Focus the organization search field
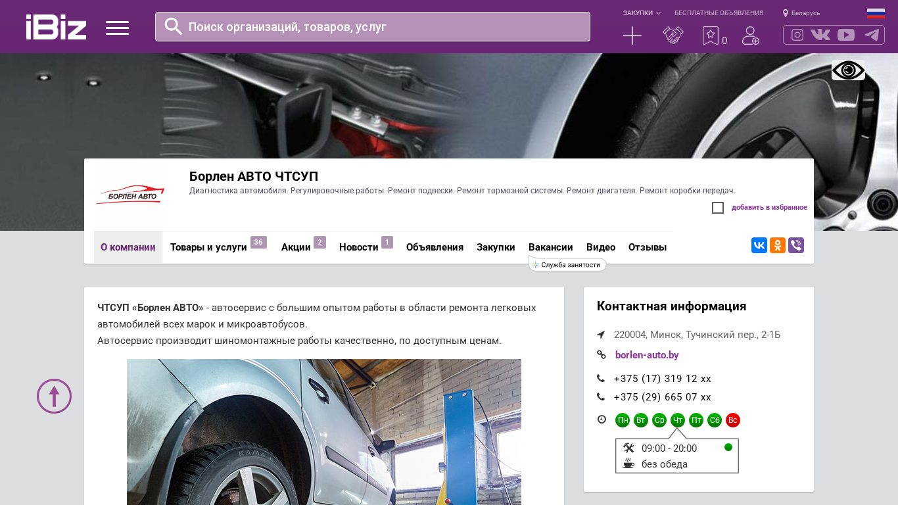 373,27
